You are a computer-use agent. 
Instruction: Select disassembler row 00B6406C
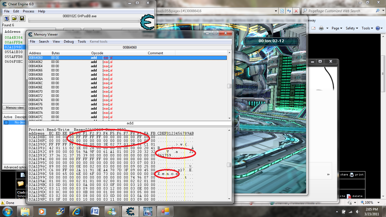(x=127, y=83)
